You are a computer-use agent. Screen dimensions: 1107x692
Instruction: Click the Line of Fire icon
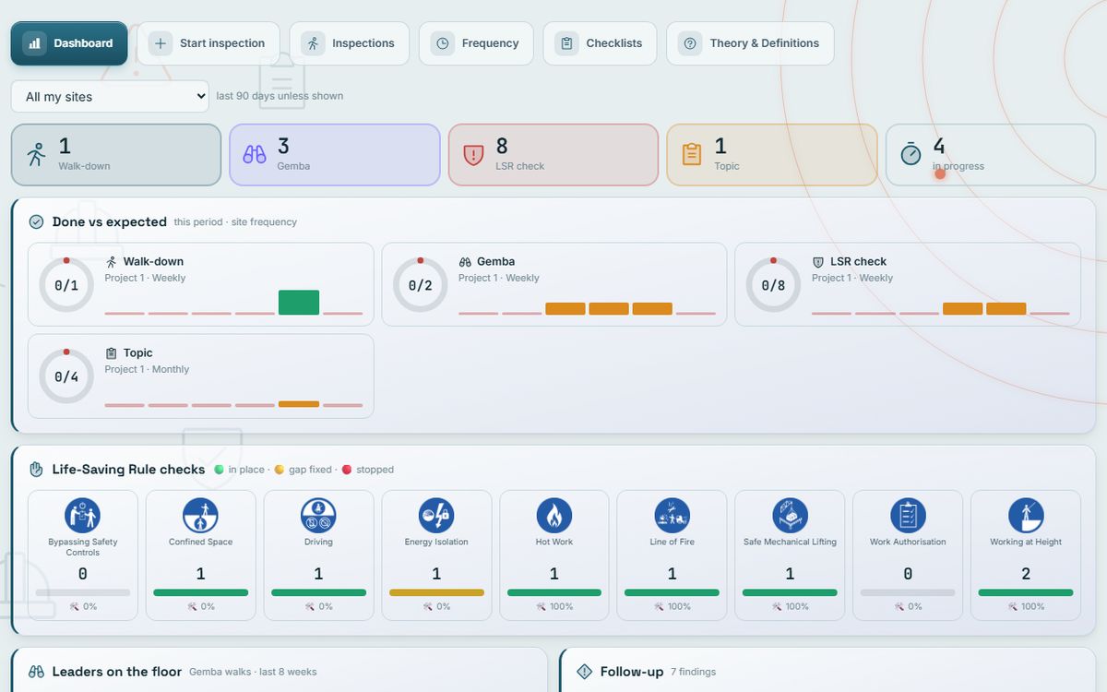pyautogui.click(x=672, y=515)
